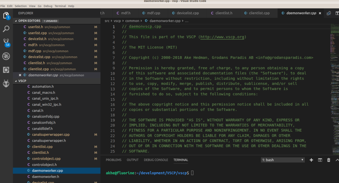339x183 pixels.
Task: Click the code minimap on the right
Action: [335, 89]
